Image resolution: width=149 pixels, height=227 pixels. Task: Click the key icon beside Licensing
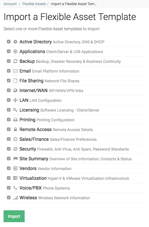(x=15, y=110)
